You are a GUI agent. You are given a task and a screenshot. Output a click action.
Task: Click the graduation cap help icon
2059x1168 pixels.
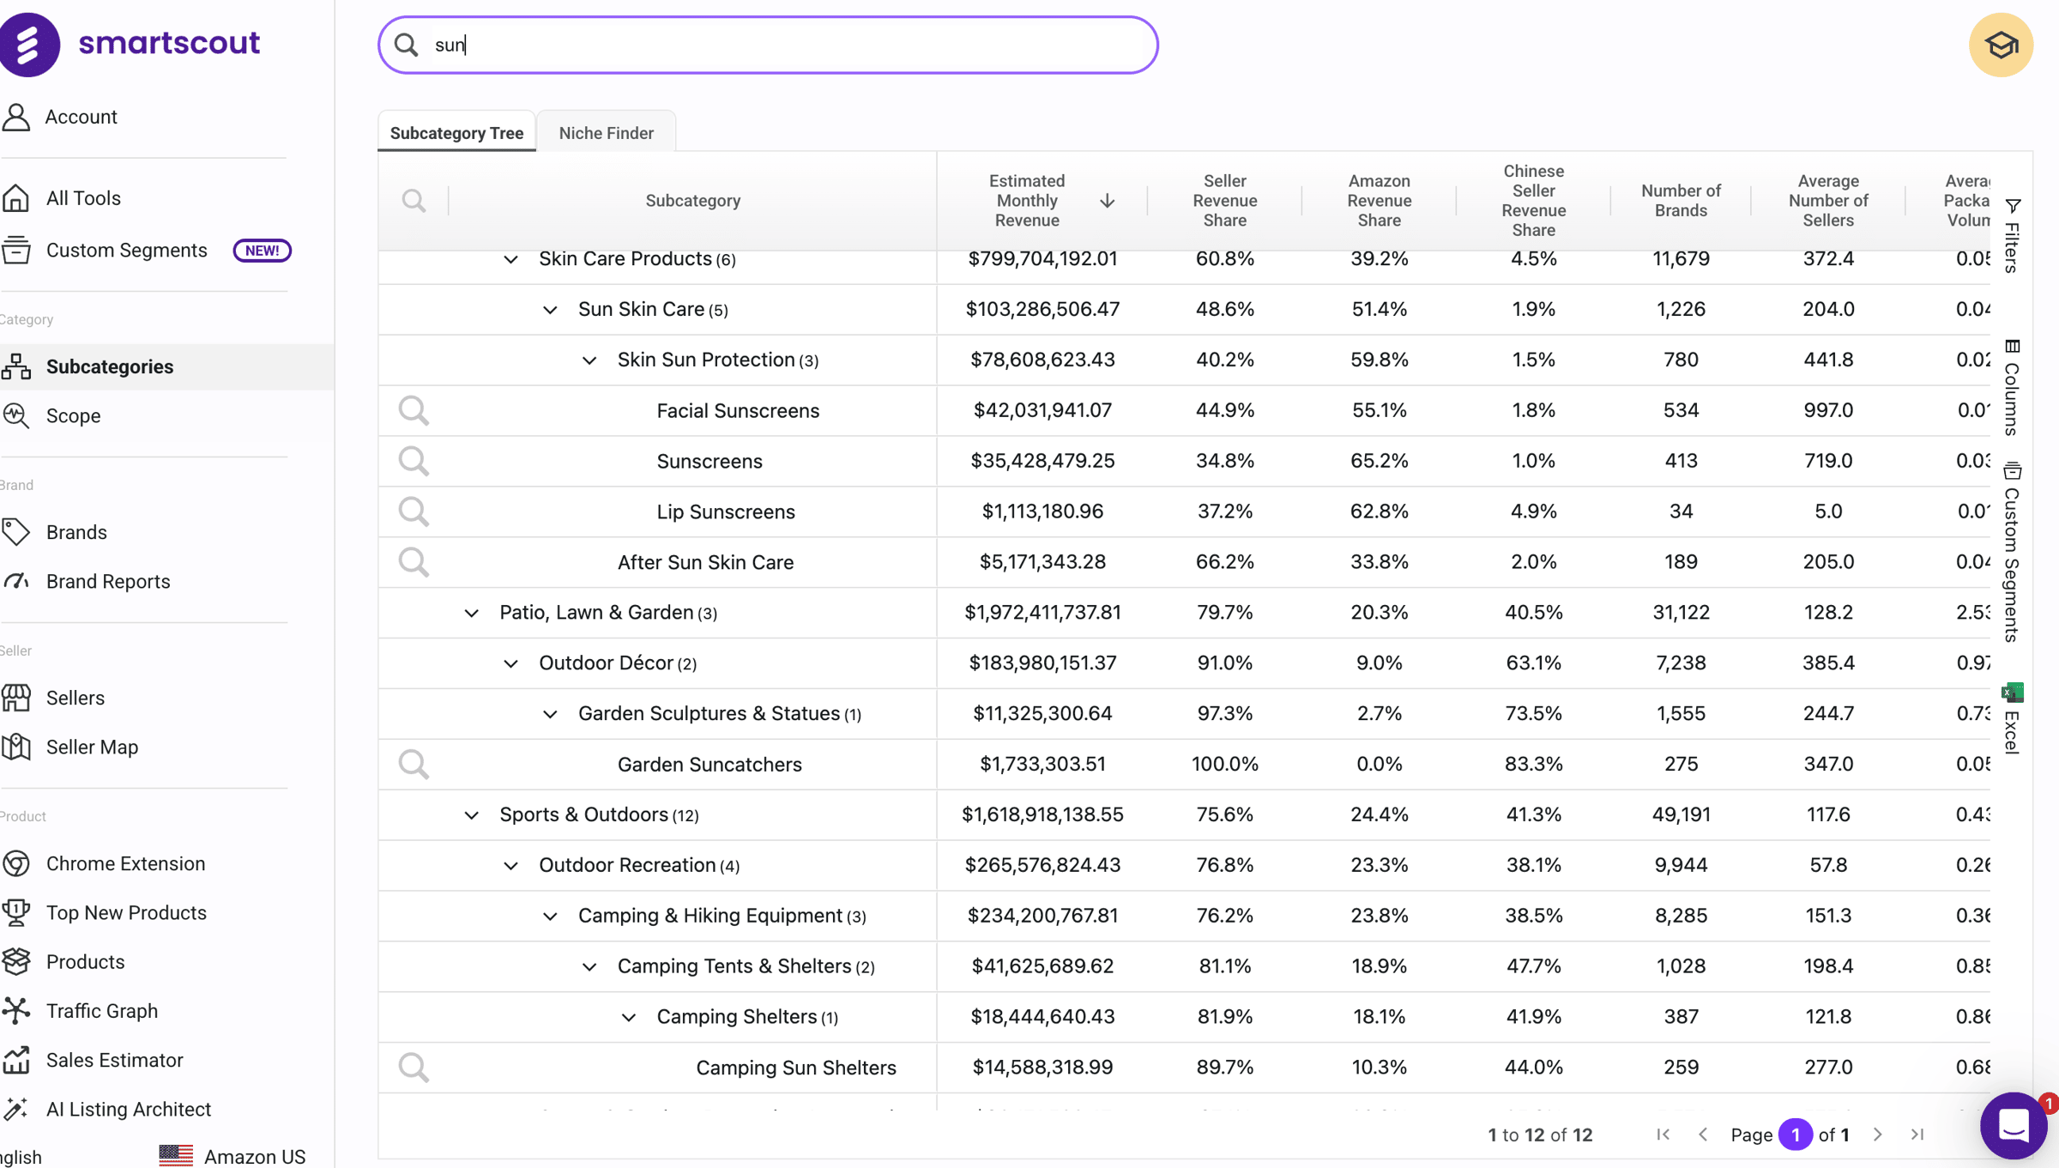pos(2000,45)
